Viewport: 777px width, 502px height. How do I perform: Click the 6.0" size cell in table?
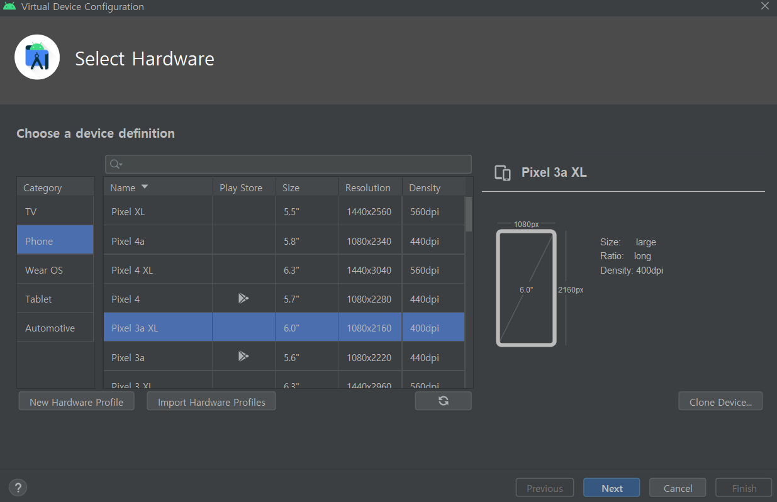[x=307, y=328]
